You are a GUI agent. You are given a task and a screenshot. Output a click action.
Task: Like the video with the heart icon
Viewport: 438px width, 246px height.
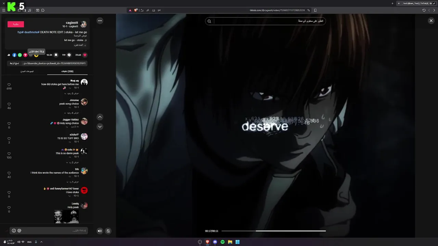[85, 55]
